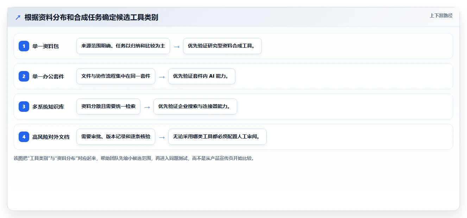The width and height of the screenshot is (467, 218).
Task: Click the heading 根据资料分布和合成任务确定候选工具类别
Action: pos(91,17)
